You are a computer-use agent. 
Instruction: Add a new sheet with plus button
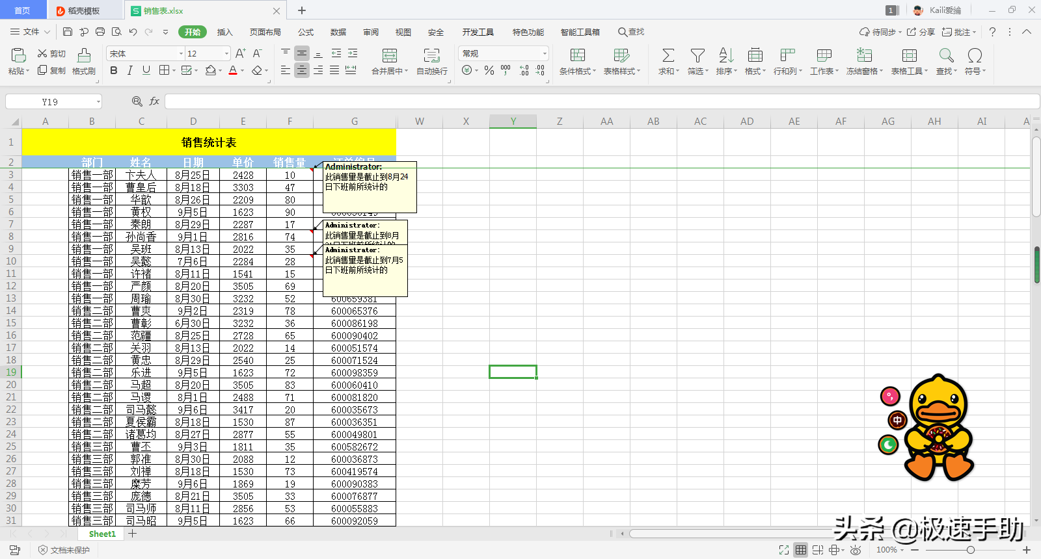point(132,534)
